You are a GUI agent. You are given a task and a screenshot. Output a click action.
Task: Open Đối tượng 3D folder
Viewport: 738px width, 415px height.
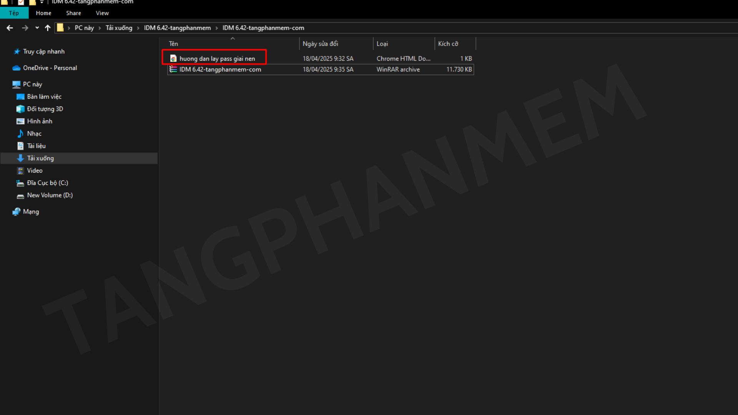click(x=45, y=109)
